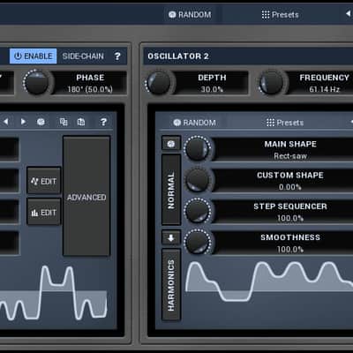Adjust the FREQUENCY knob
This screenshot has height=353, width=353.
coord(270,83)
